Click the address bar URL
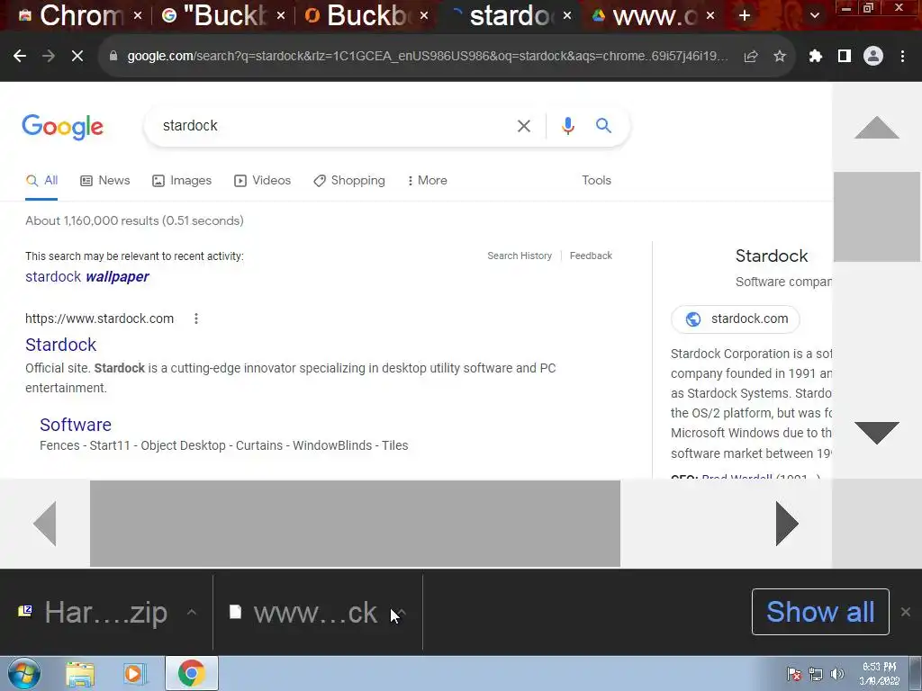 428,57
